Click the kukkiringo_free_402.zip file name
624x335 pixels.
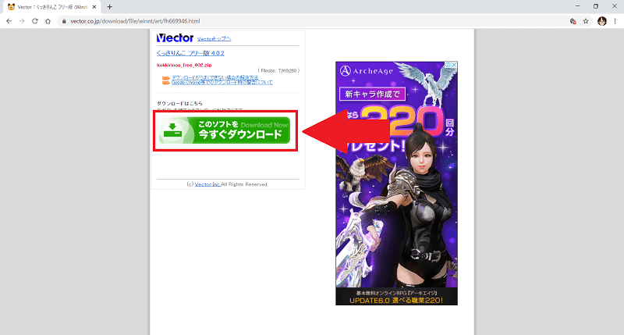click(184, 65)
